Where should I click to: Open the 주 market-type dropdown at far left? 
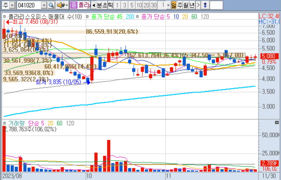coord(12,5)
